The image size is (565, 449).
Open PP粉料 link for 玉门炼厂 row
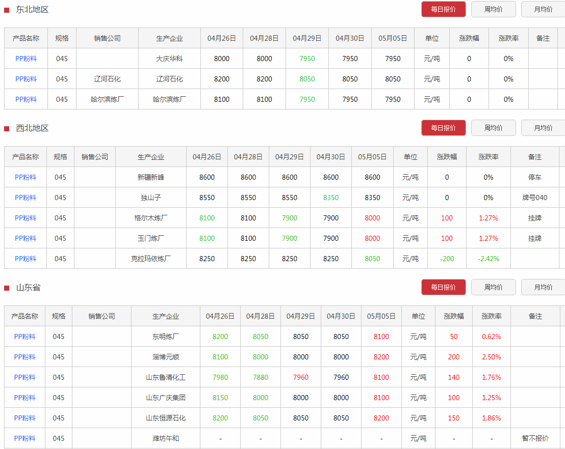click(25, 238)
